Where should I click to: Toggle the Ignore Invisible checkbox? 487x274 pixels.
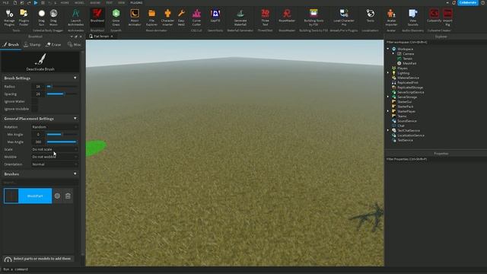(34, 109)
